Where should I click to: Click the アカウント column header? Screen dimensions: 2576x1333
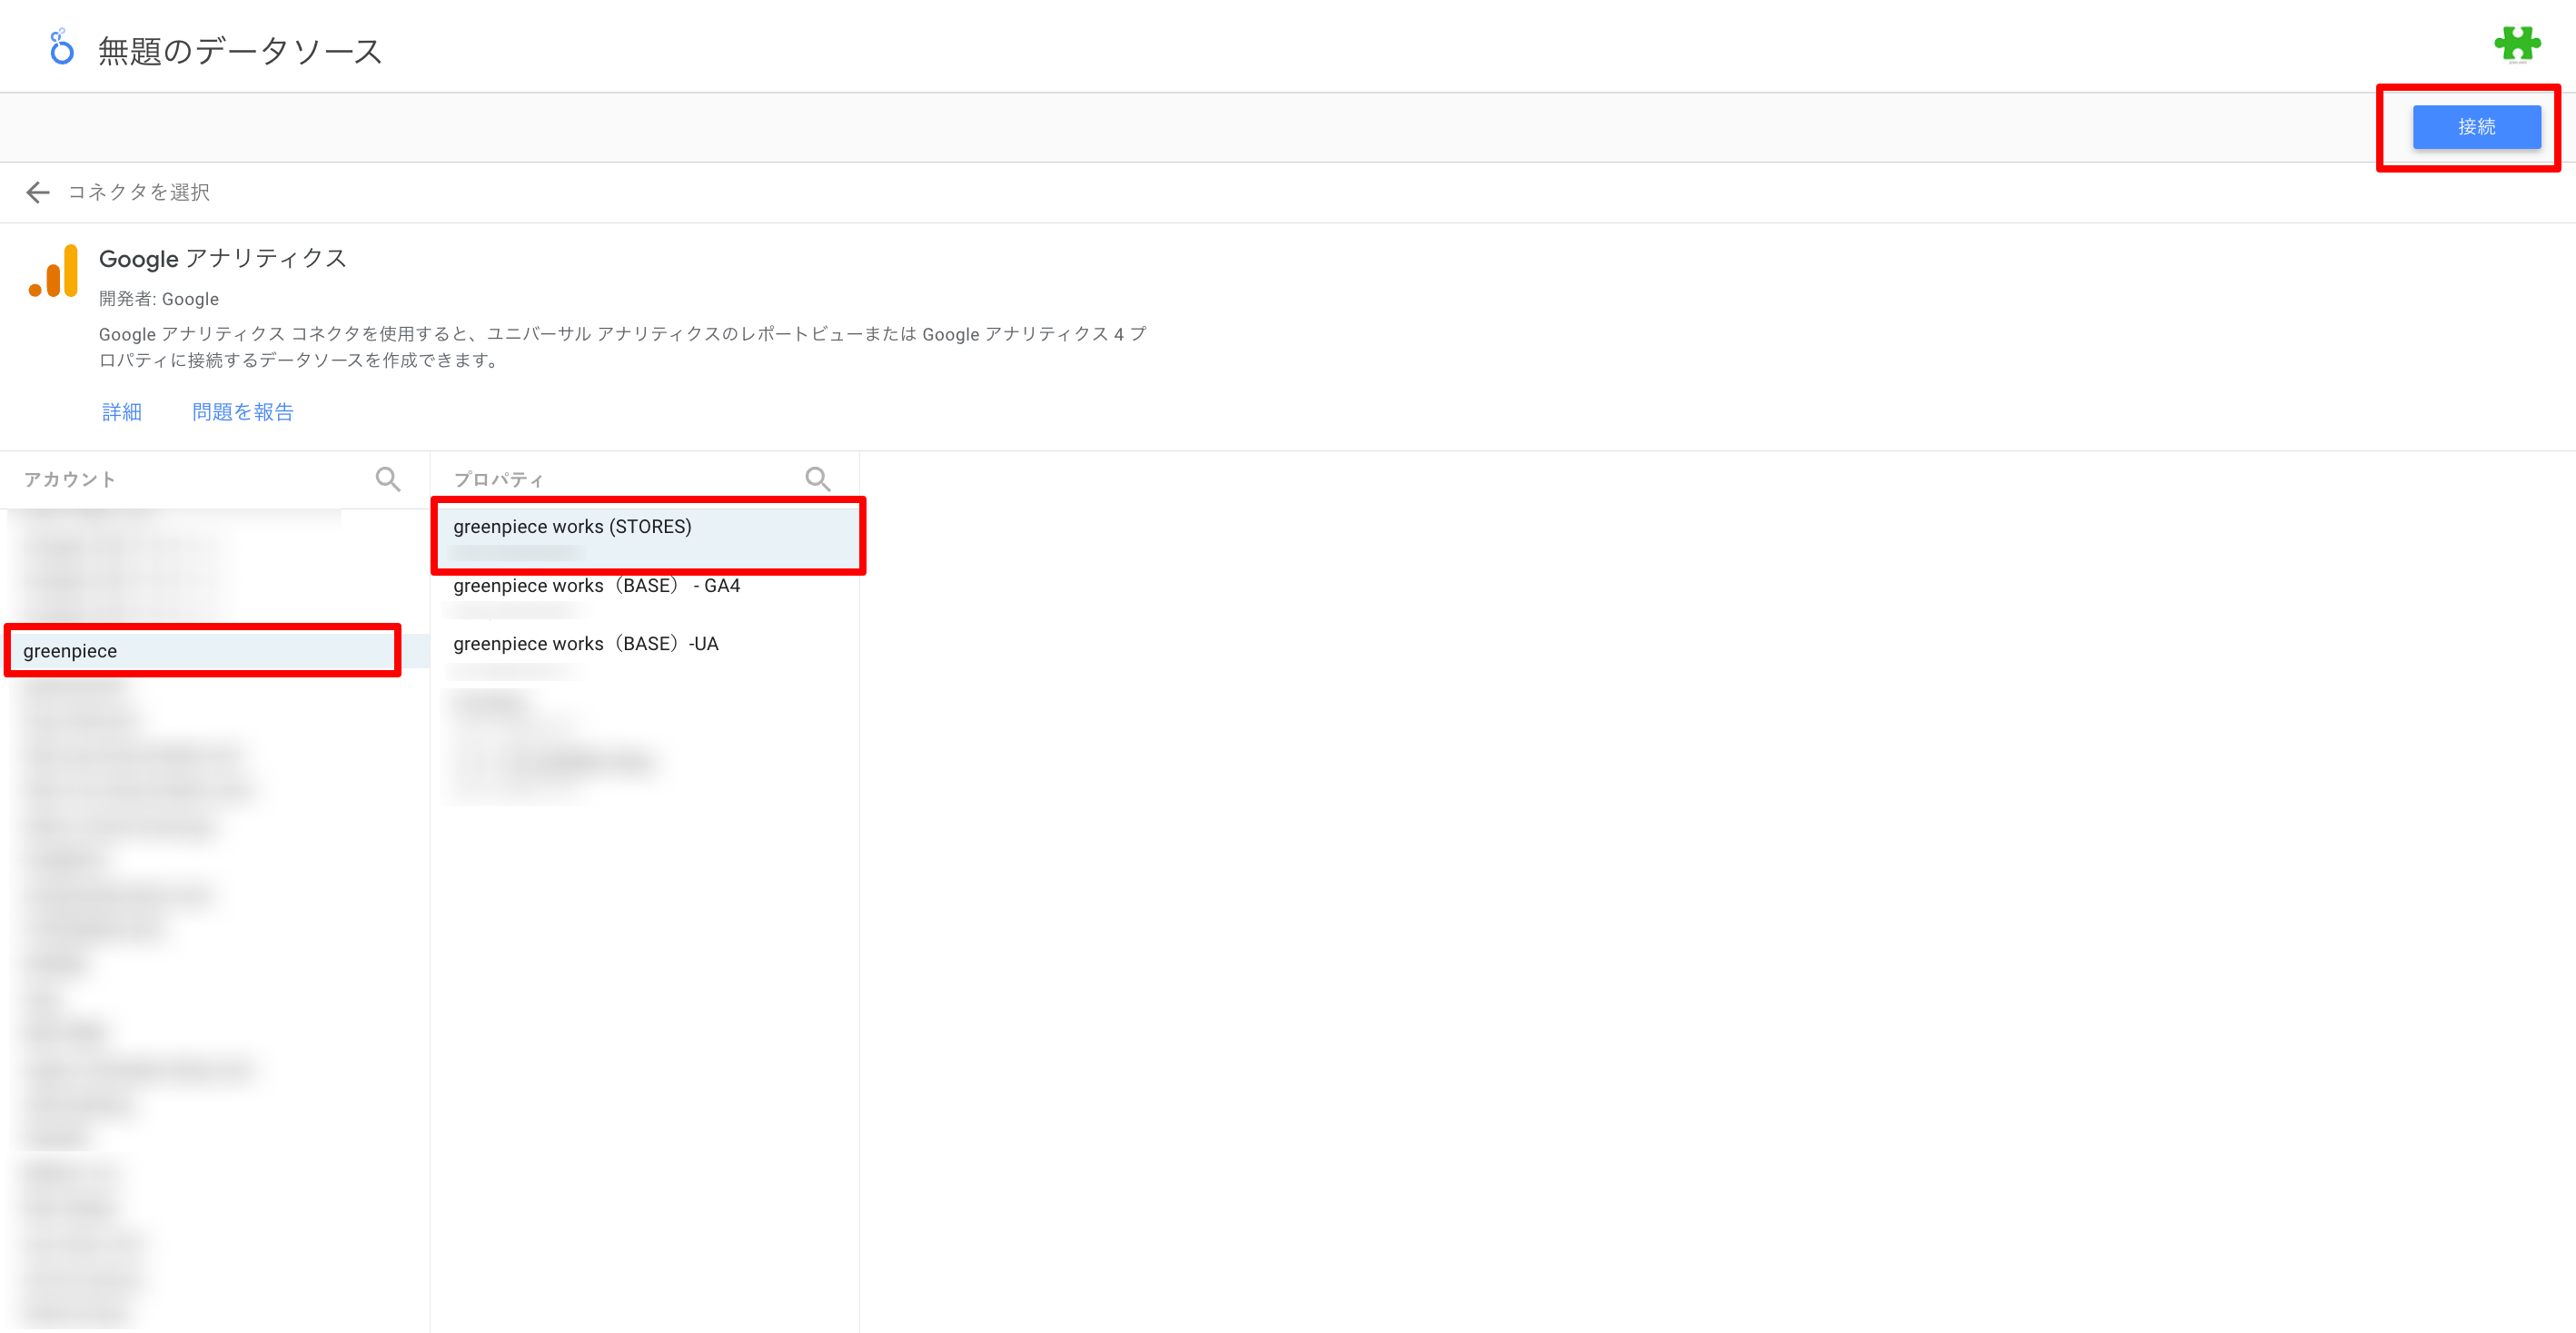coord(70,479)
